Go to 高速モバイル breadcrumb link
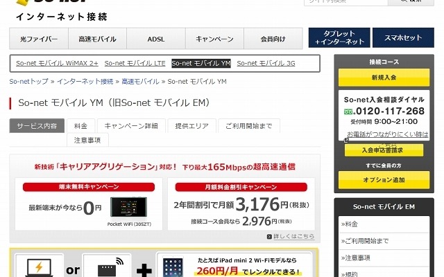444x277 pixels. [x=140, y=82]
